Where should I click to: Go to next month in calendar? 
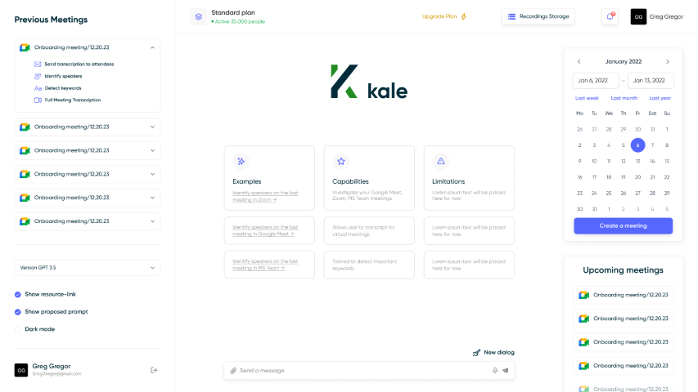[x=667, y=62]
